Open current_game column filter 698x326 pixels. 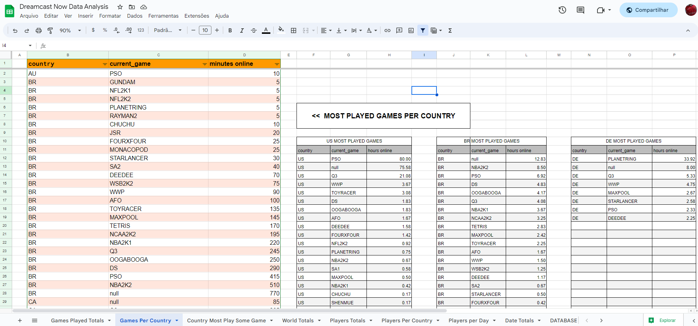pyautogui.click(x=204, y=64)
